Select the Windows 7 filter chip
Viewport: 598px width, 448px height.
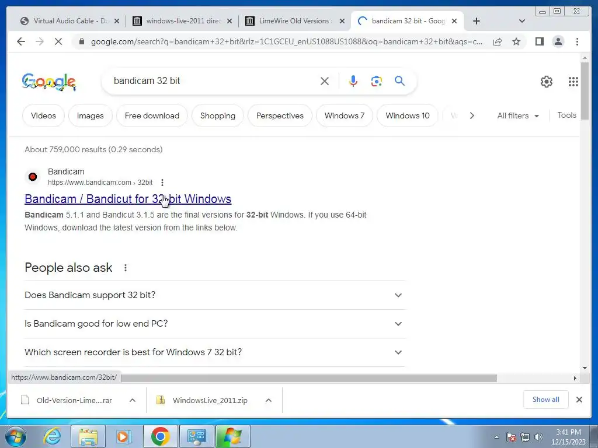[345, 116]
